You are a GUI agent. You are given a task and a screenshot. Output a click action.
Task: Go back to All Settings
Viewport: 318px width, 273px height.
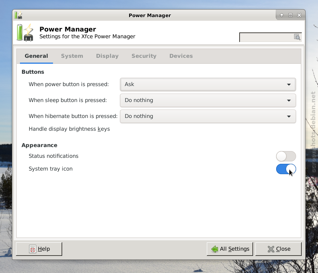(230, 249)
